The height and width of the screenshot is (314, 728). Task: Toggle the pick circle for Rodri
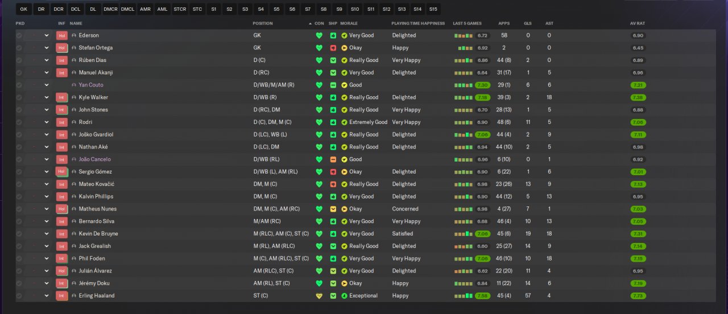[19, 122]
